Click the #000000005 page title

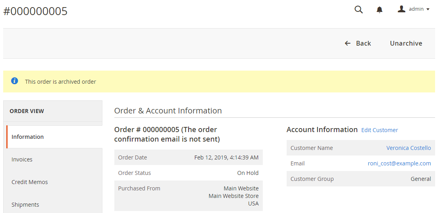click(35, 12)
